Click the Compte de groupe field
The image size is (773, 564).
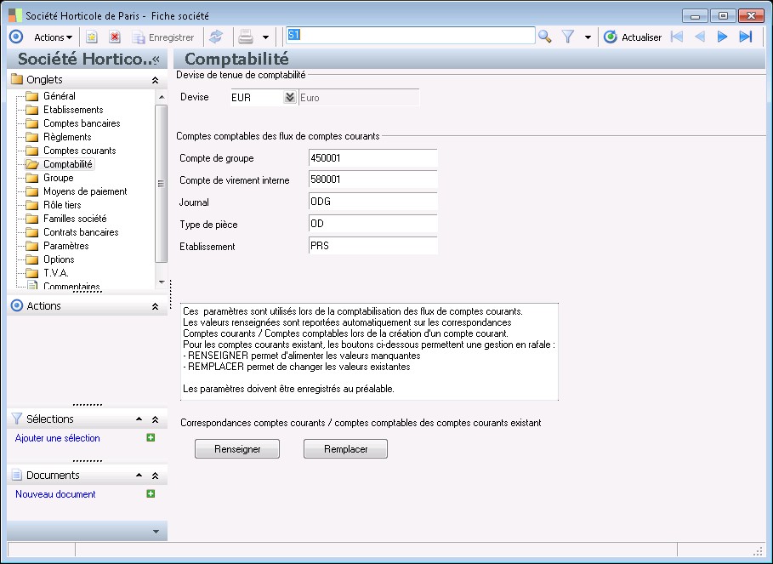tap(372, 158)
